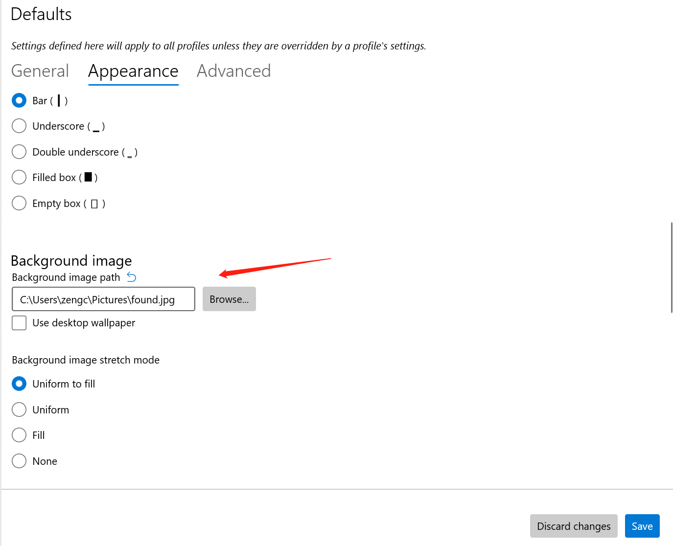The height and width of the screenshot is (546, 673).
Task: Select the Double underscore cursor shape
Action: [x=19, y=152]
